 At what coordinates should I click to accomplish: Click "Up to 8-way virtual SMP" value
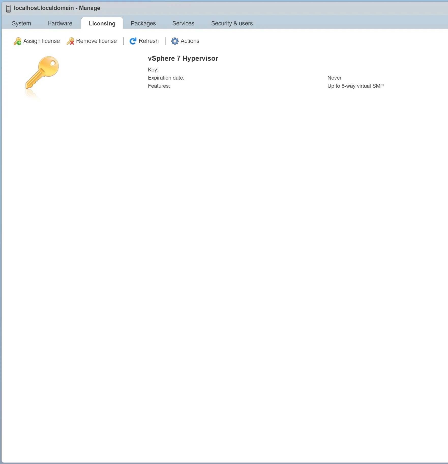click(355, 86)
